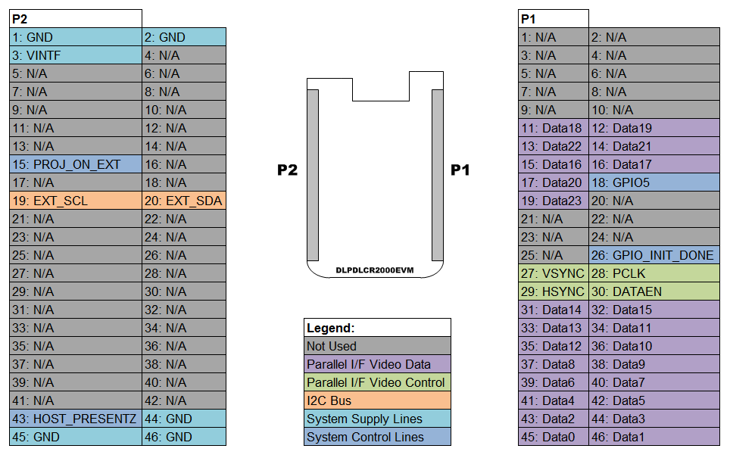Click the DLPDLCR2000EVM board label

tap(375, 270)
